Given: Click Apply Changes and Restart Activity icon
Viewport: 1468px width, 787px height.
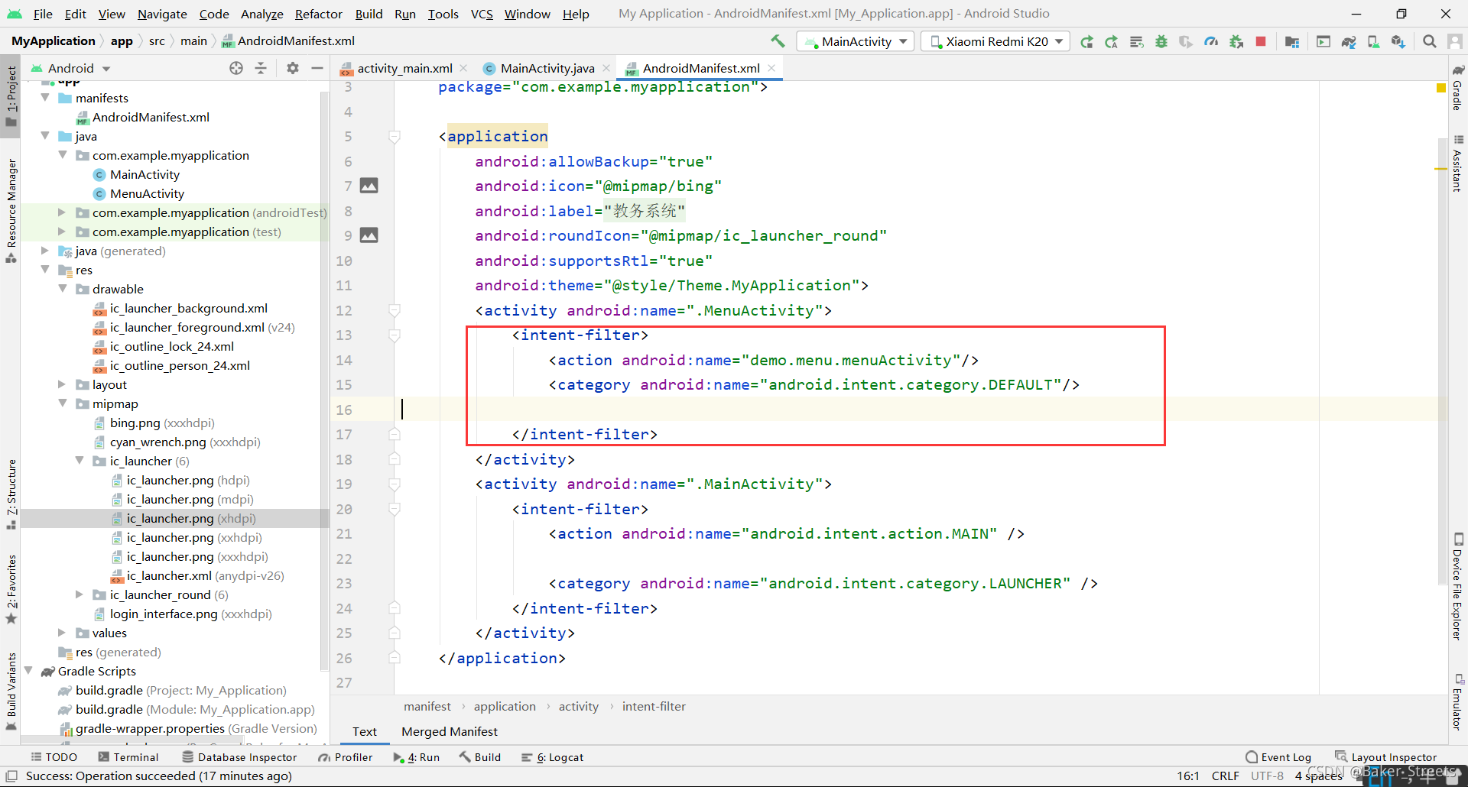Looking at the screenshot, I should (x=1112, y=41).
